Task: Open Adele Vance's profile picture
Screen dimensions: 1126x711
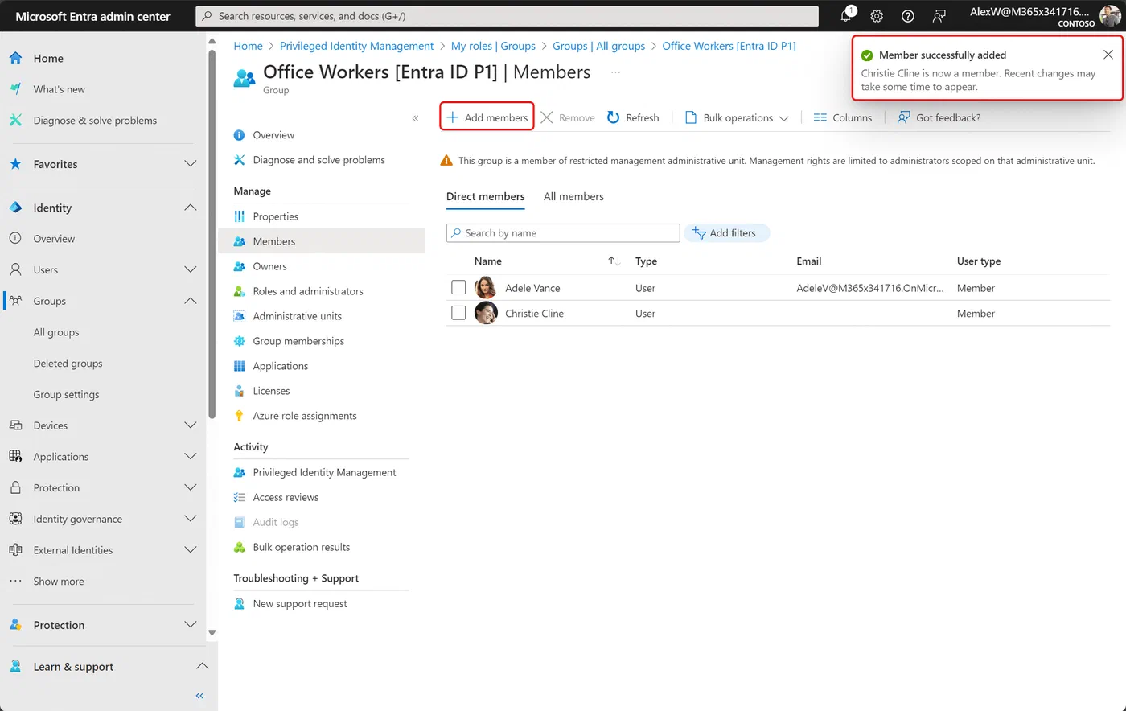Action: pyautogui.click(x=486, y=288)
